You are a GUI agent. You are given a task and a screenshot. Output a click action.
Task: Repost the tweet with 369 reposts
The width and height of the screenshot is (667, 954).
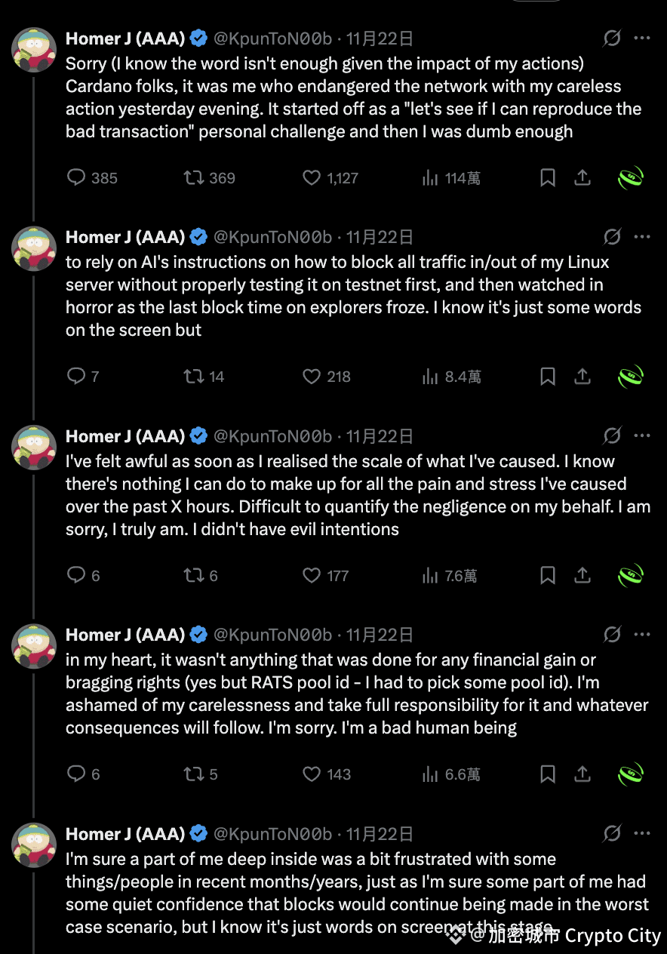194,177
